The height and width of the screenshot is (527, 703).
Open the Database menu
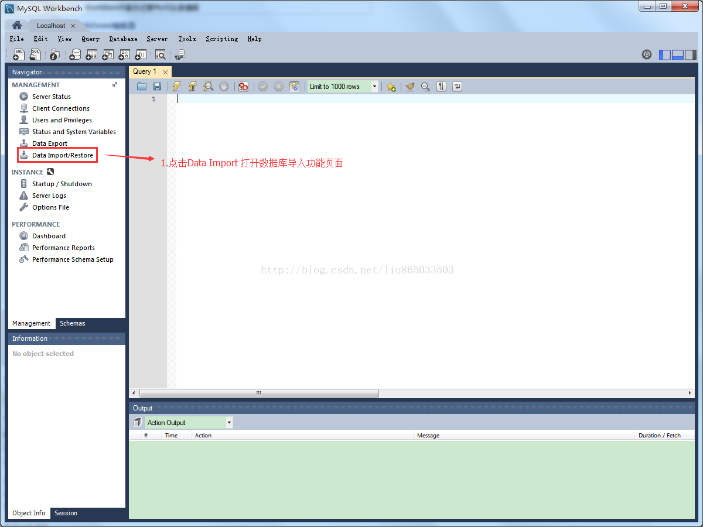[123, 39]
